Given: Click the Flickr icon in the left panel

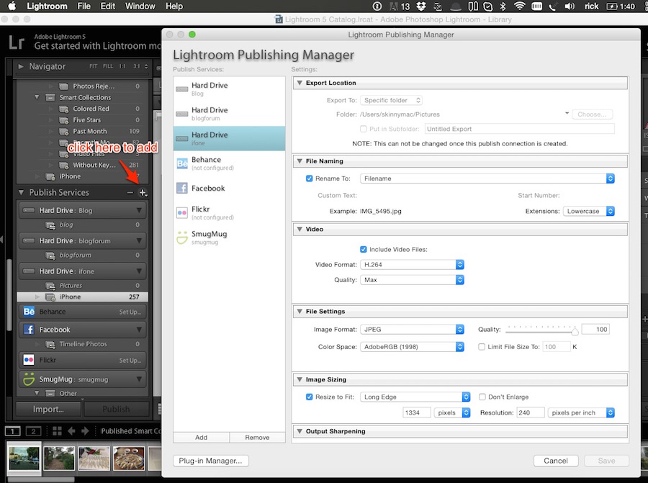Looking at the screenshot, I should (x=29, y=360).
